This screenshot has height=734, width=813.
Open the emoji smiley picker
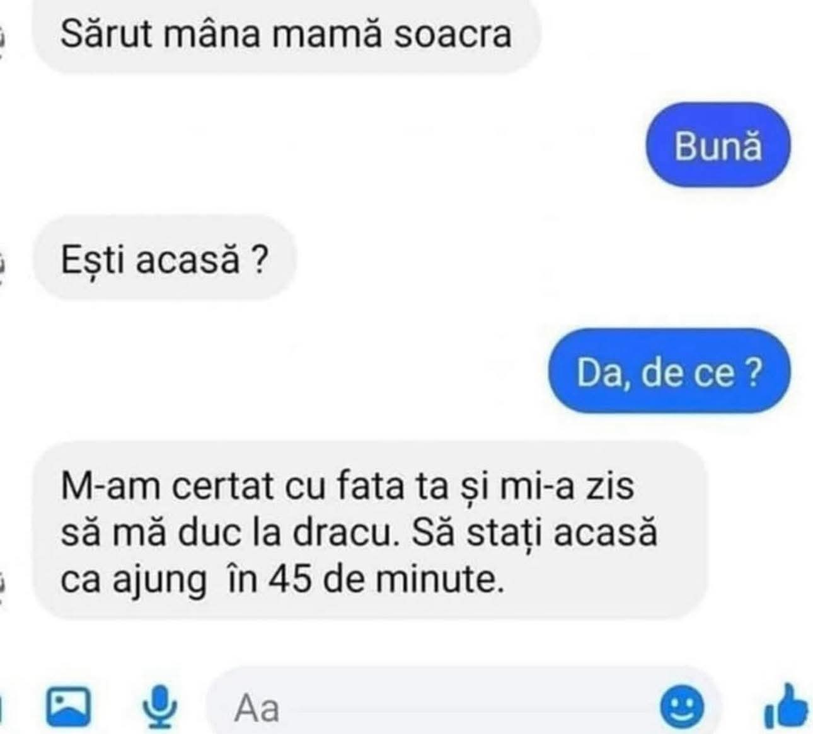pyautogui.click(x=681, y=708)
